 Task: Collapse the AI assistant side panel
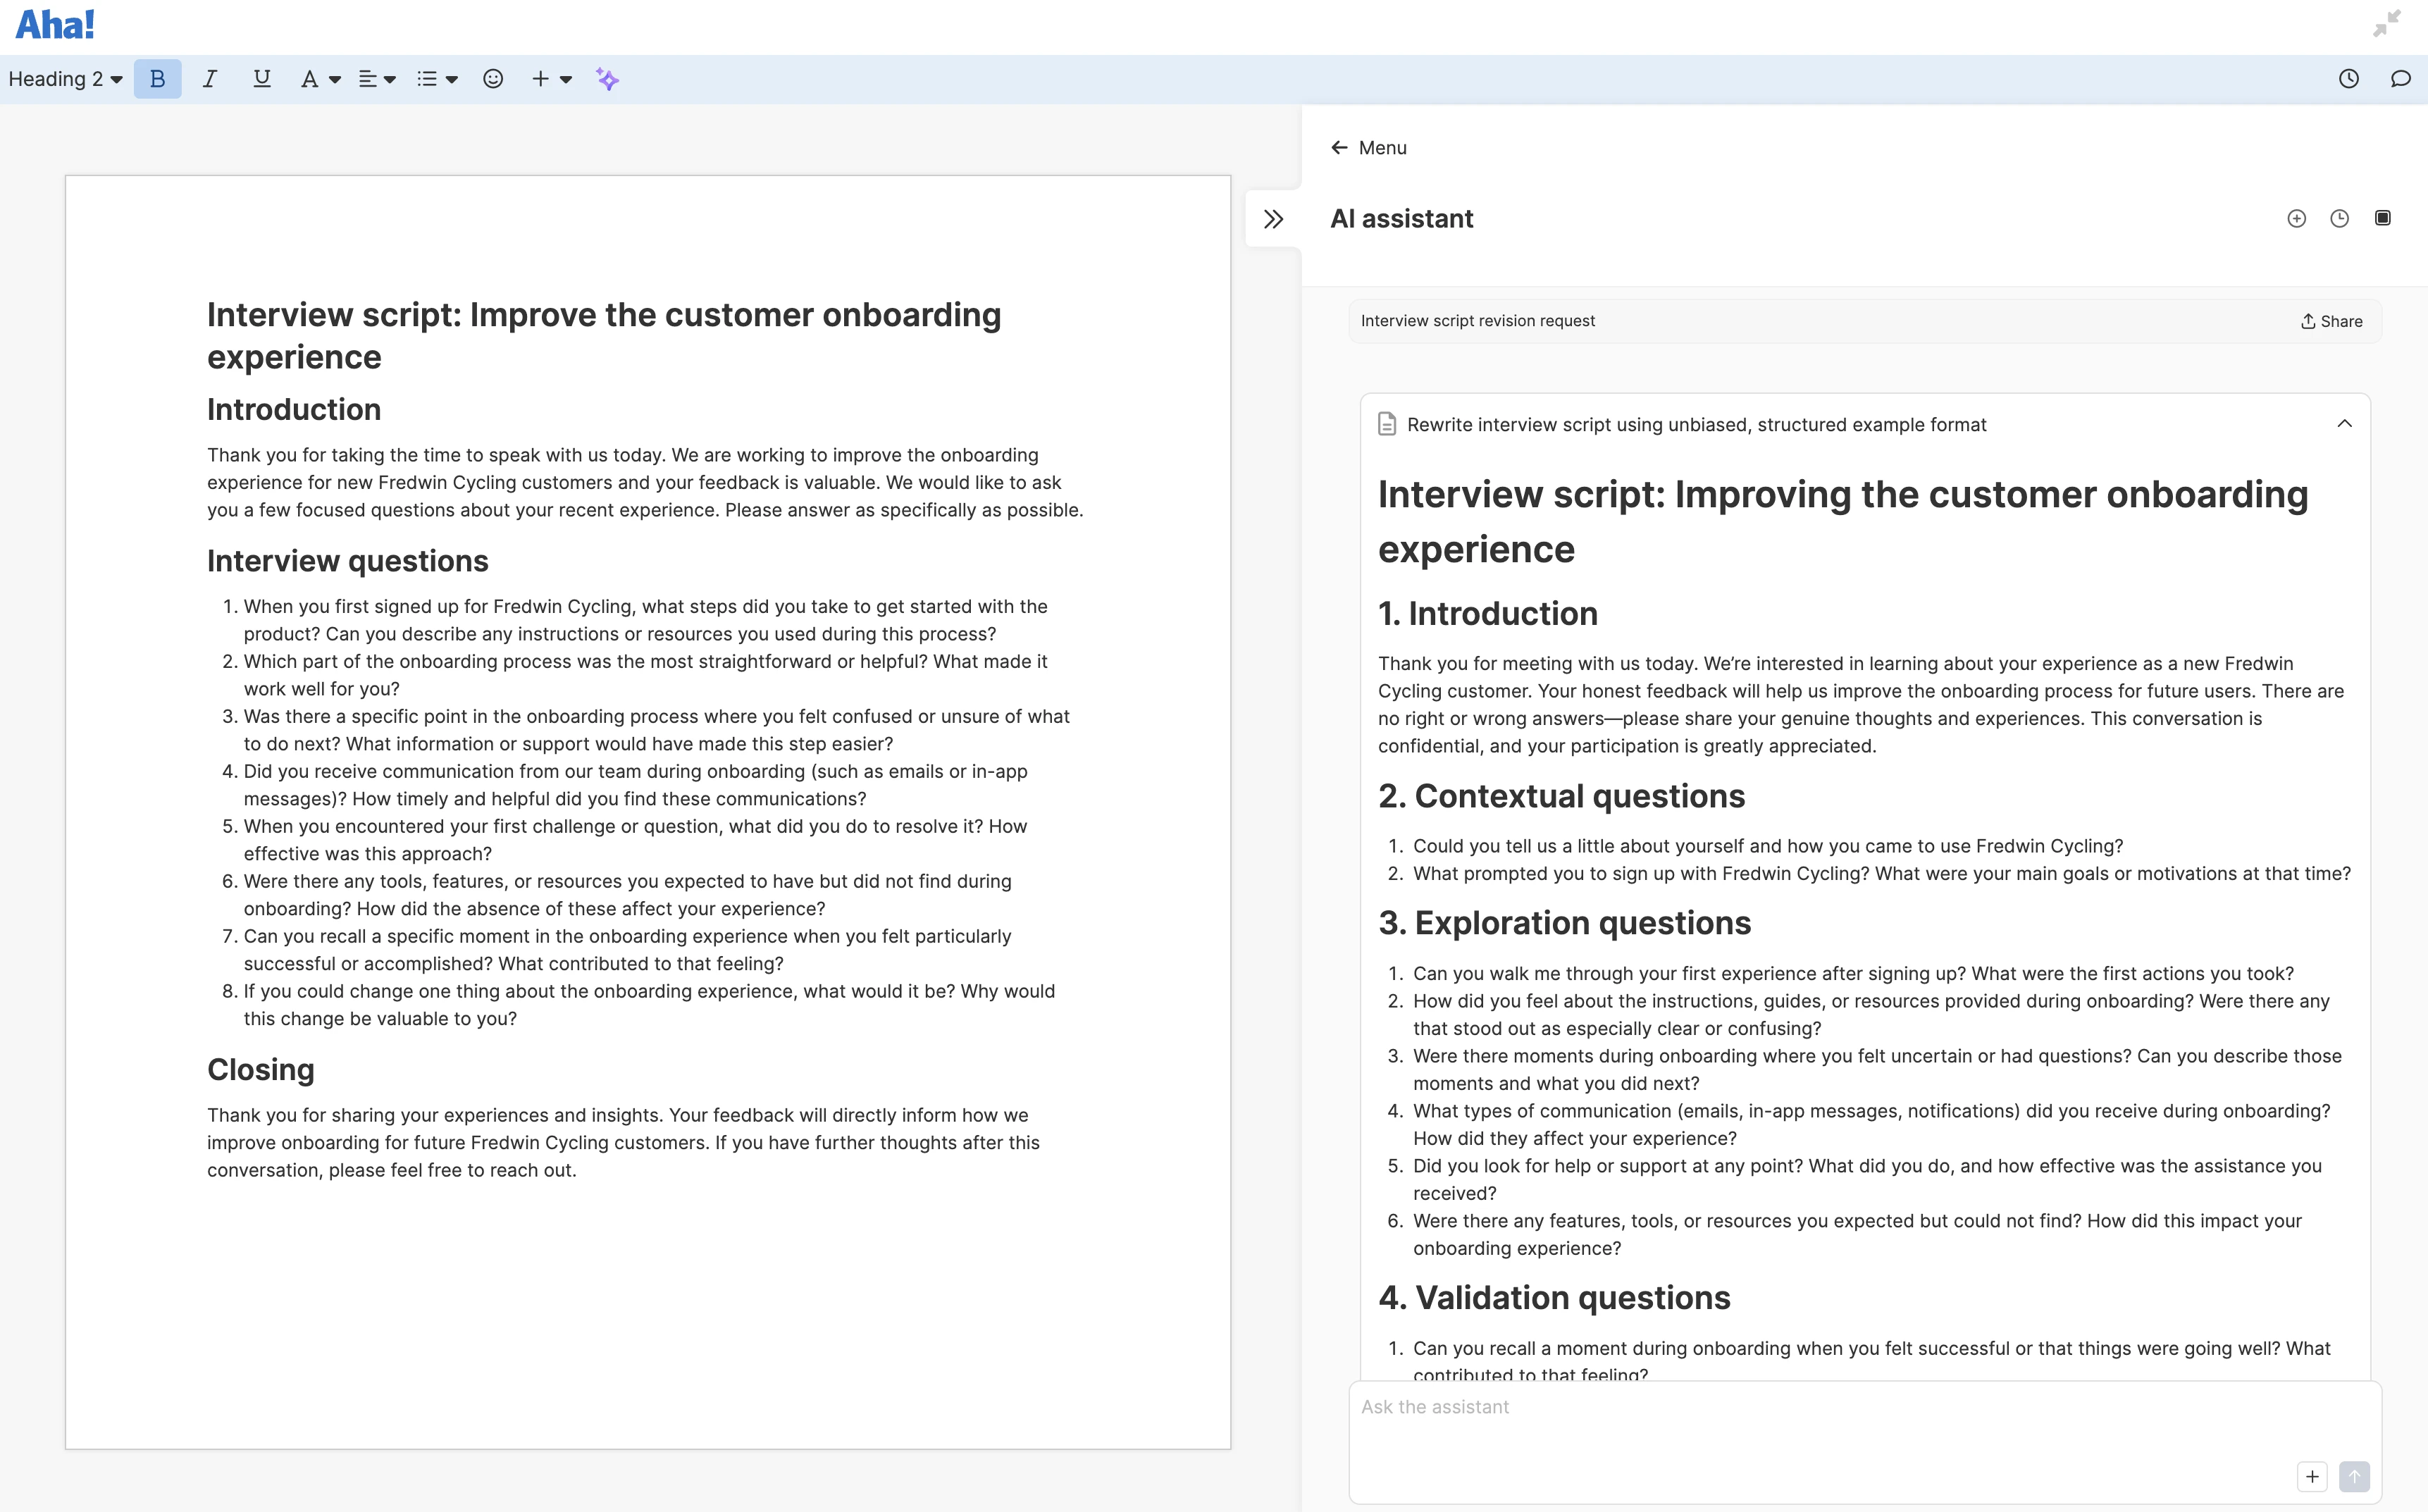(1273, 218)
